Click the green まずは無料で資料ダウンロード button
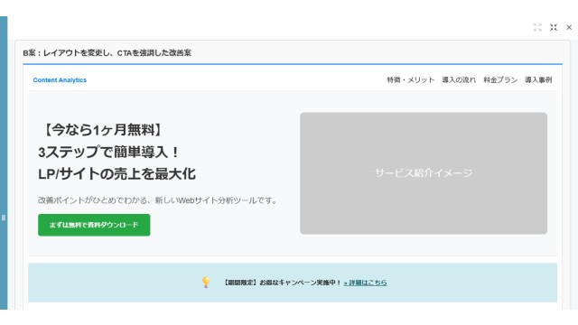Screen dimensions: 578x325 click(94, 225)
